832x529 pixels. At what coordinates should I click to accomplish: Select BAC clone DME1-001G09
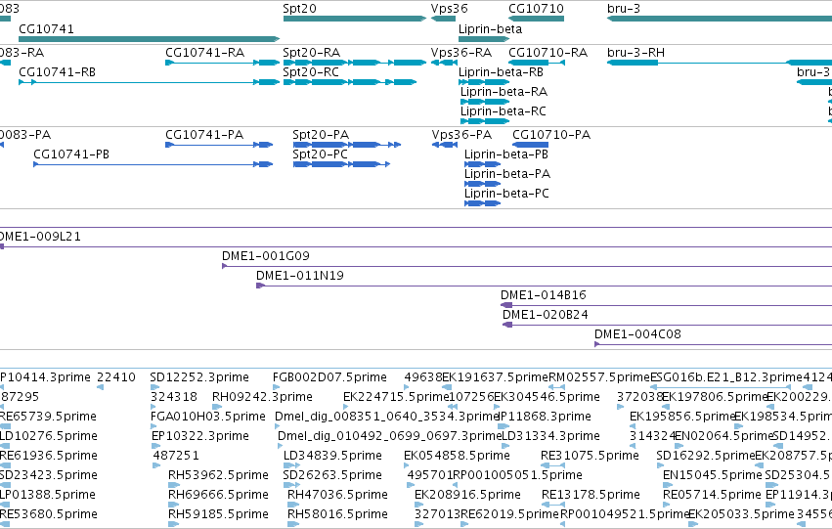point(527,266)
